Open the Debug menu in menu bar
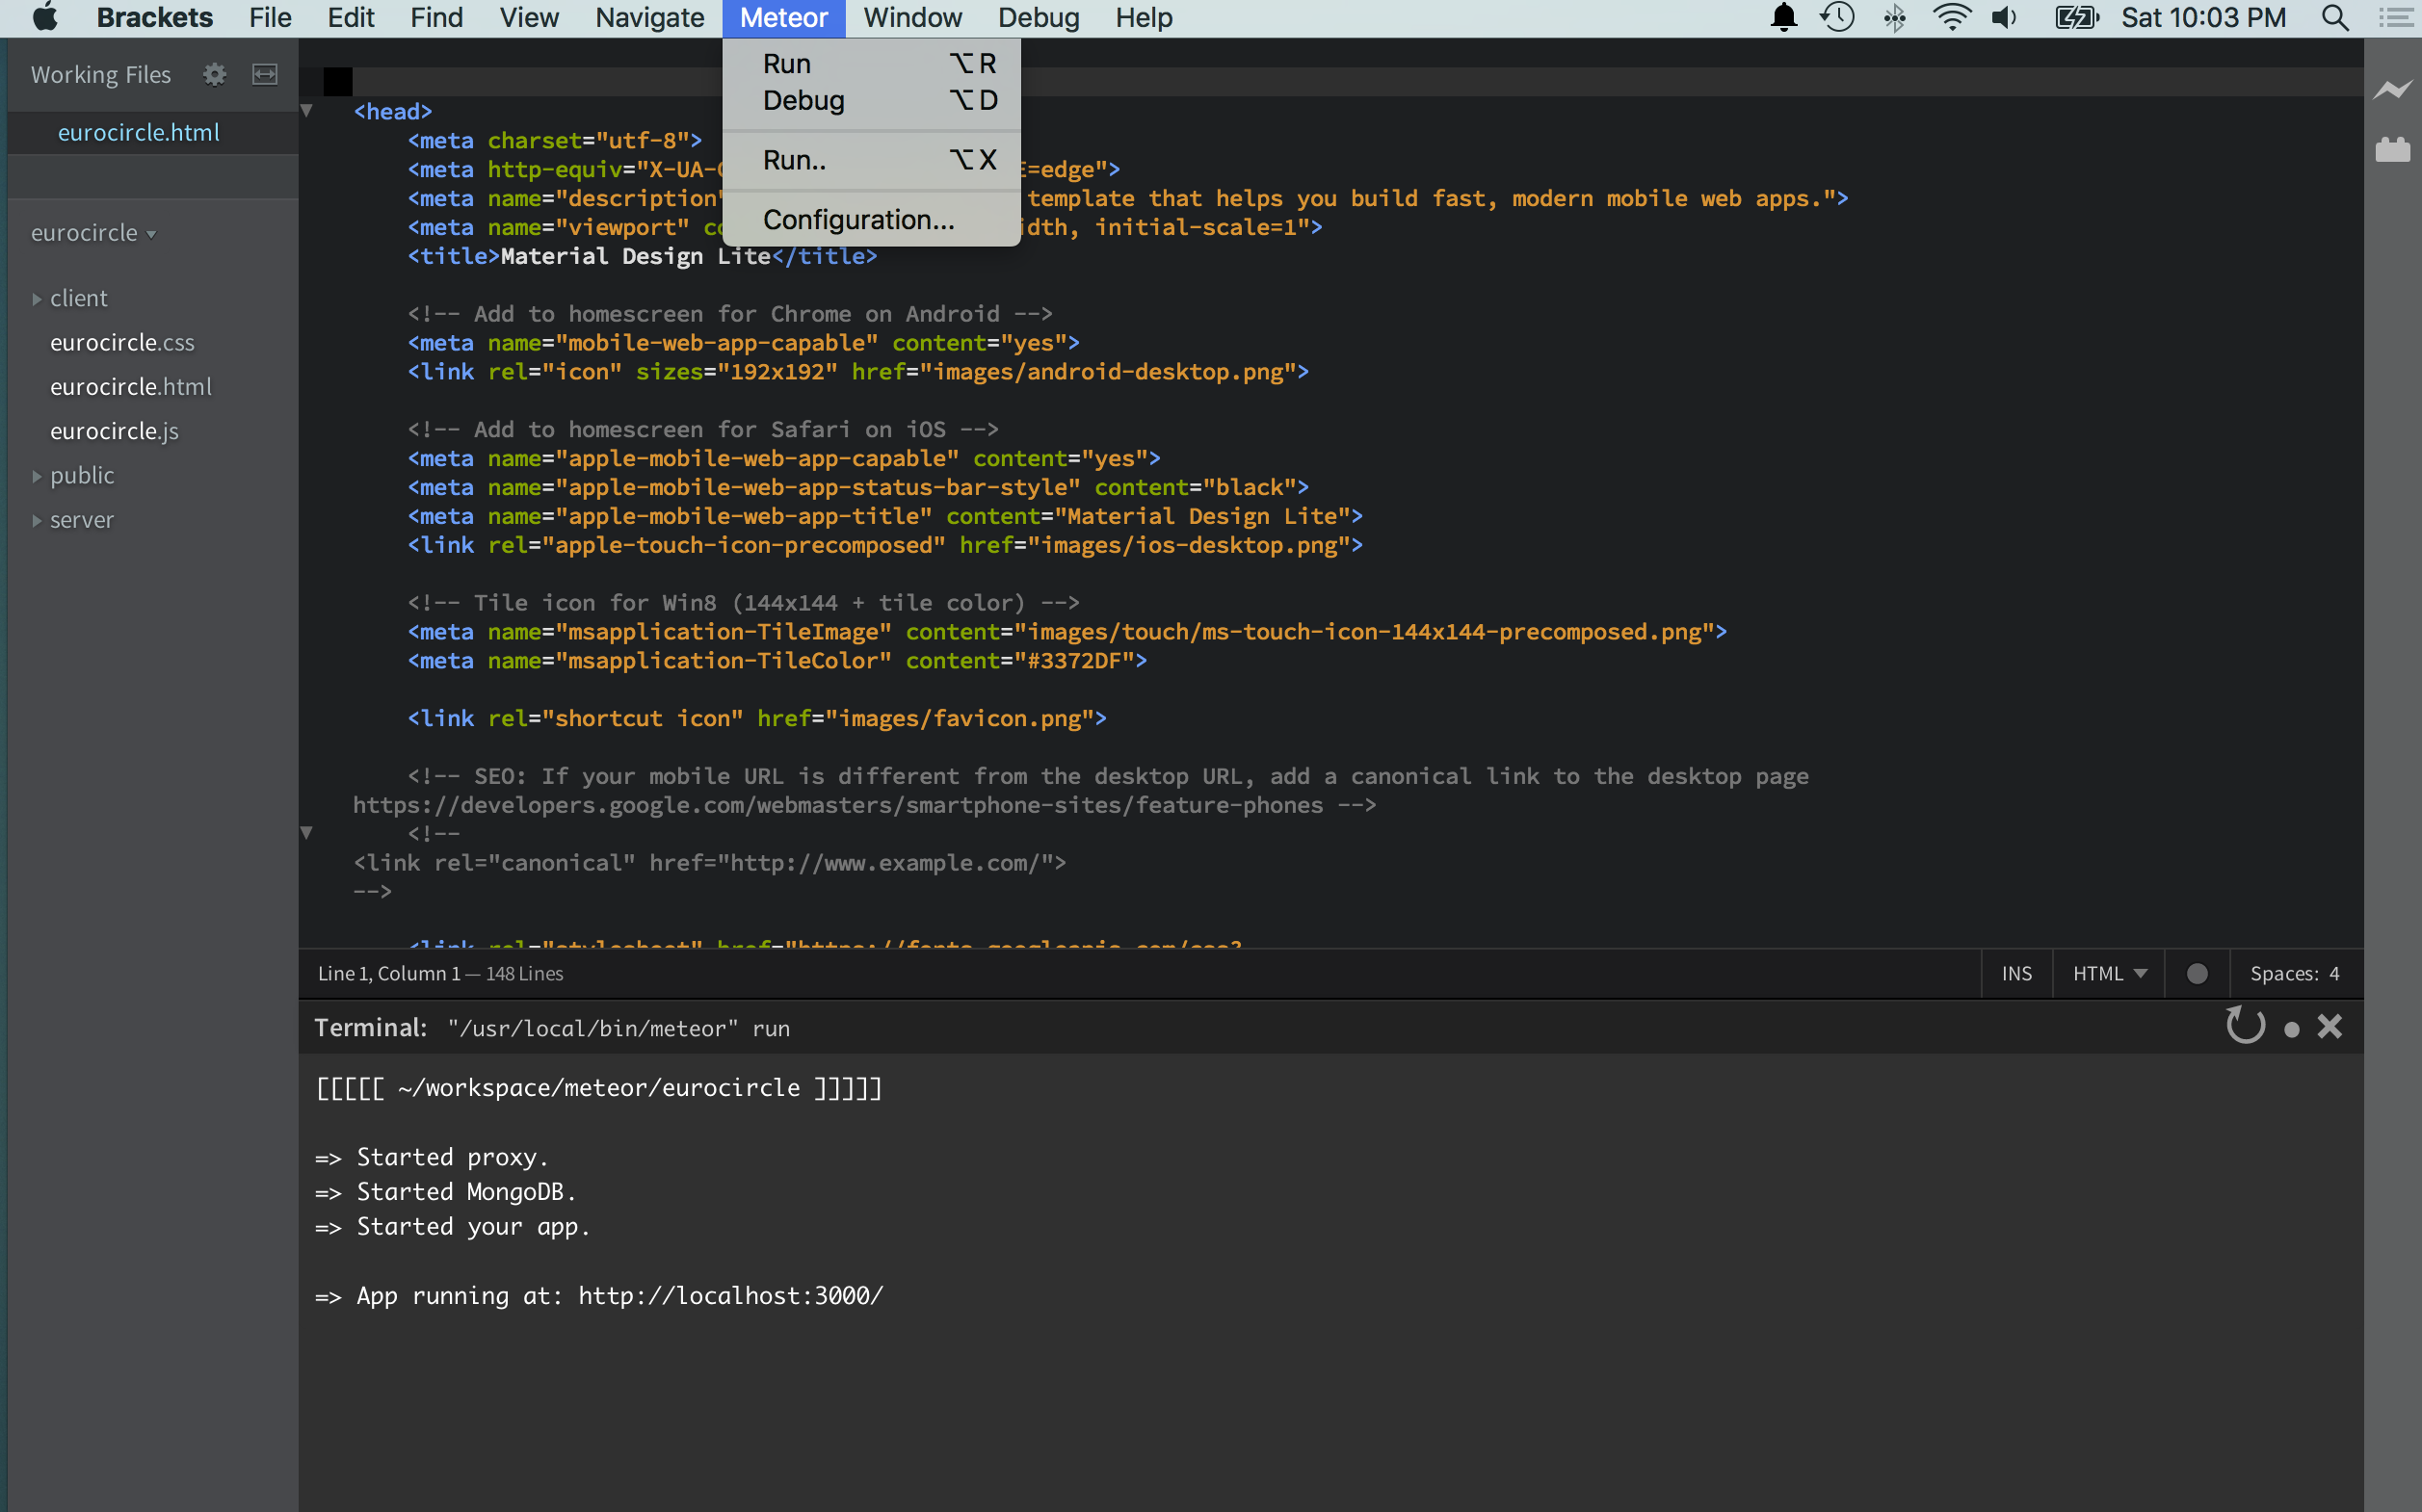Image resolution: width=2422 pixels, height=1512 pixels. (x=1039, y=18)
